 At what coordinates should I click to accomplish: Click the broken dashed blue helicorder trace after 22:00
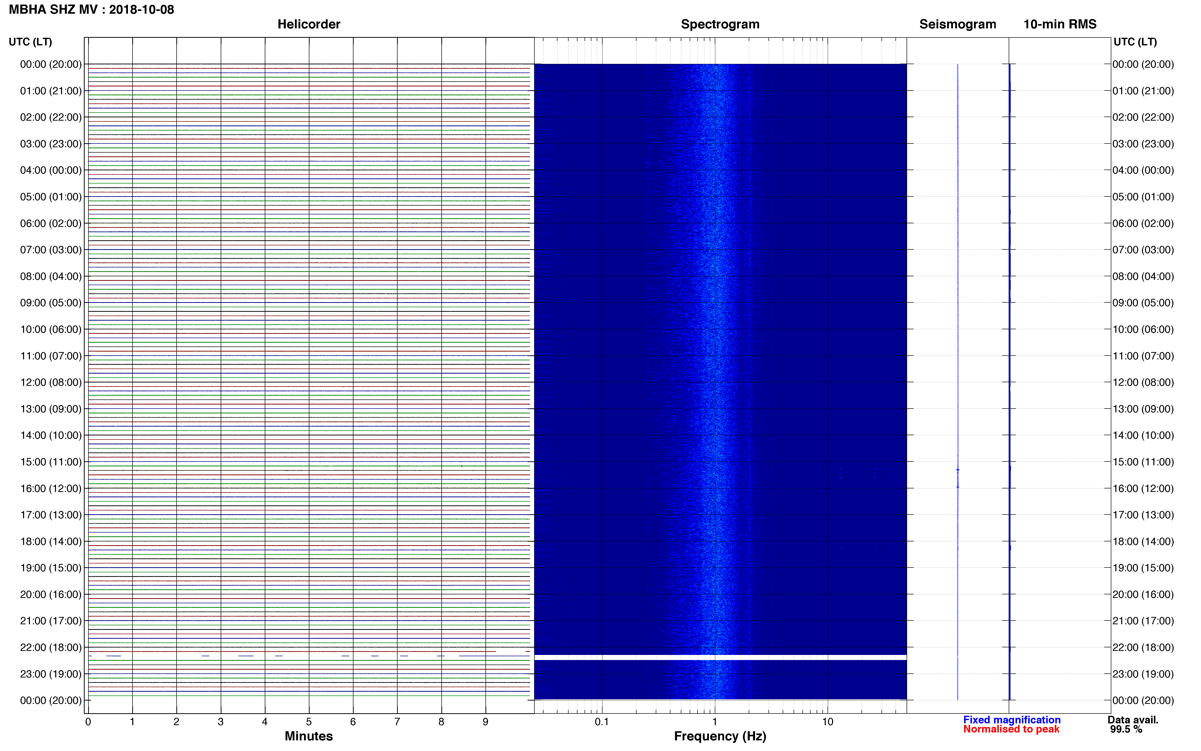(309, 656)
